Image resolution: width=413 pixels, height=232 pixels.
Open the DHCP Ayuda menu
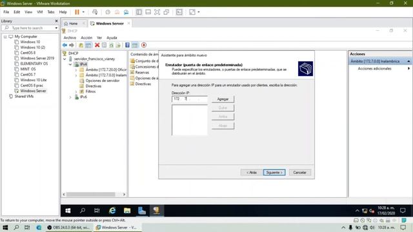click(112, 37)
